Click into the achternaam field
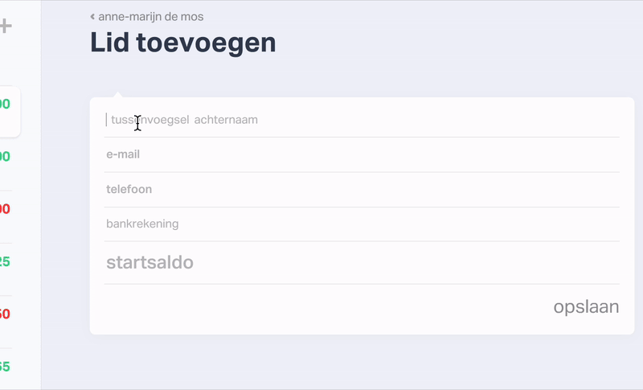This screenshot has height=390, width=643. (226, 120)
